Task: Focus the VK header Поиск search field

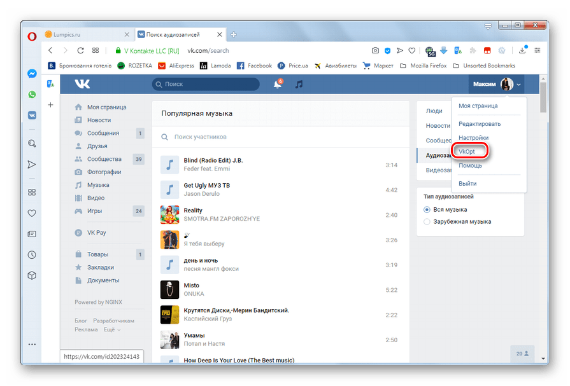Action: point(206,84)
